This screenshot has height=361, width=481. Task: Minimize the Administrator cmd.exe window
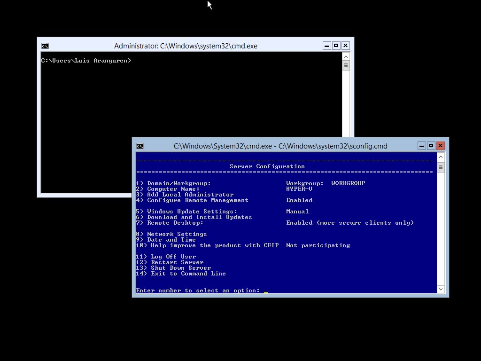pos(327,46)
